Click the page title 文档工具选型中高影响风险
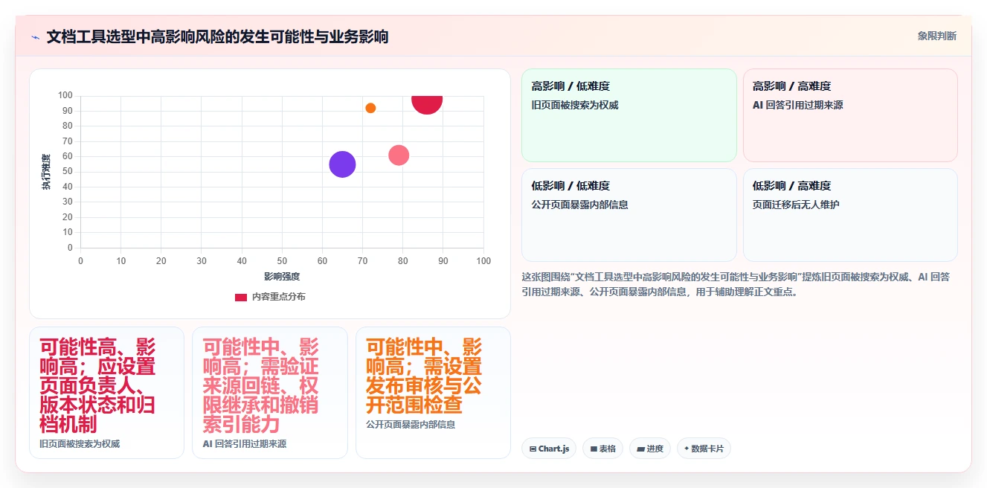Viewport: 987px width, 488px height. point(217,36)
